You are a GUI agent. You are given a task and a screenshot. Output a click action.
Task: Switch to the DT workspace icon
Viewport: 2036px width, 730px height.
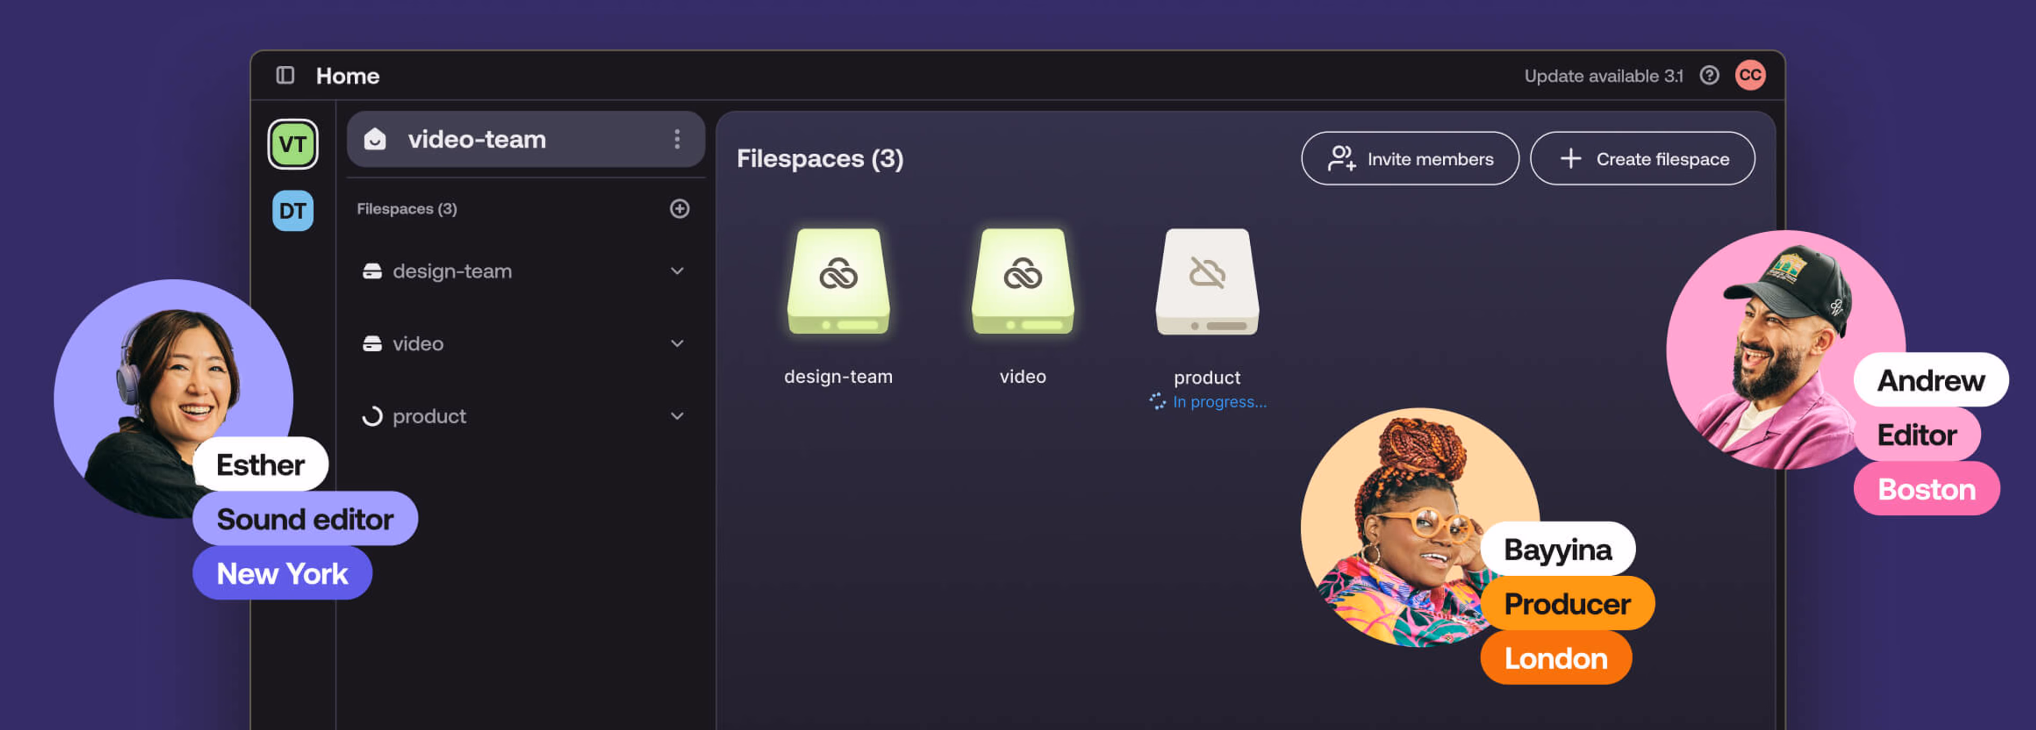[293, 211]
